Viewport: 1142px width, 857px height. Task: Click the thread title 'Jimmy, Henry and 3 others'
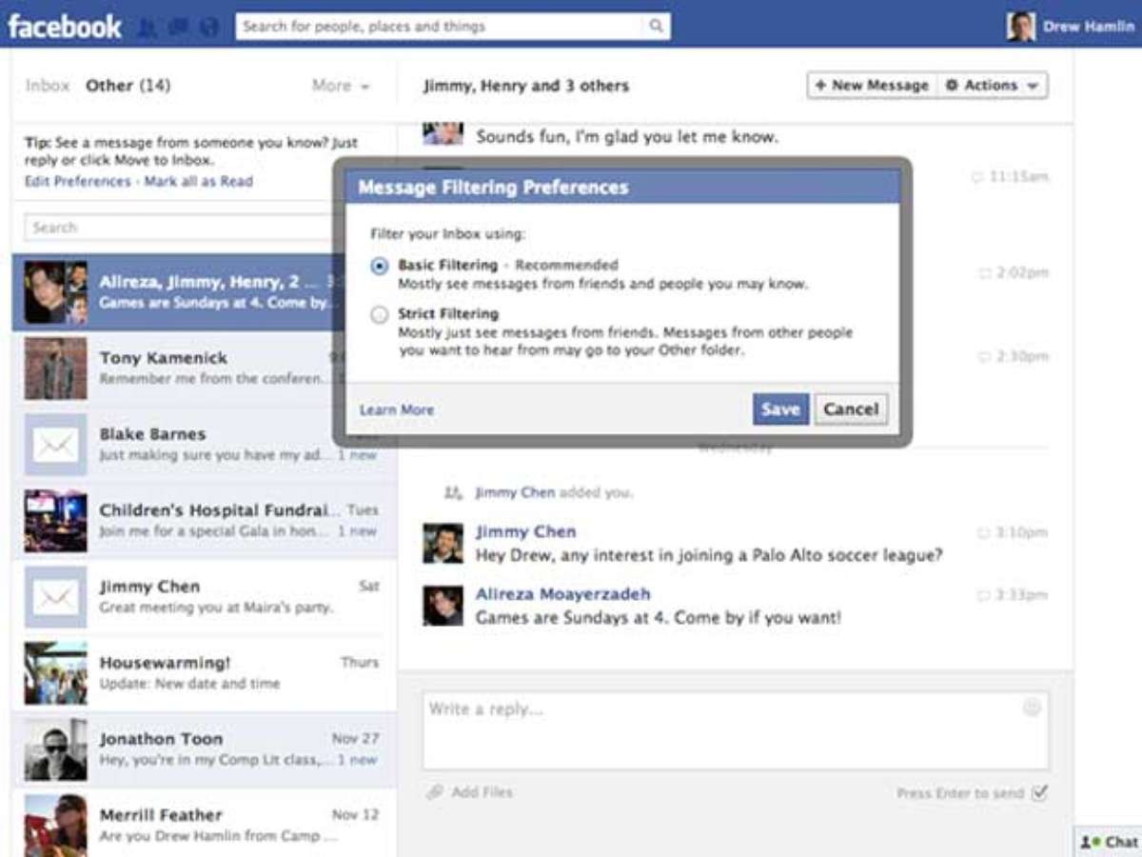[x=526, y=86]
